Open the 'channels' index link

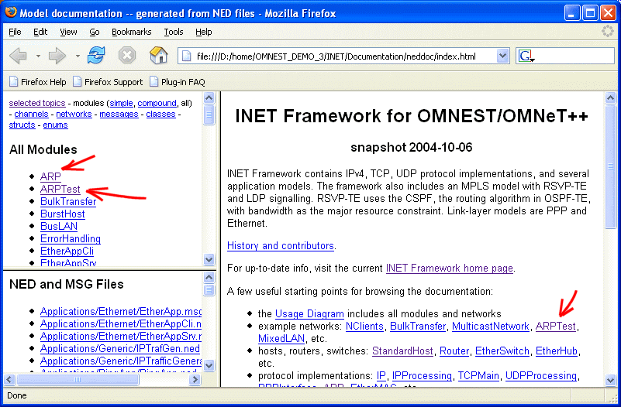pyautogui.click(x=31, y=115)
